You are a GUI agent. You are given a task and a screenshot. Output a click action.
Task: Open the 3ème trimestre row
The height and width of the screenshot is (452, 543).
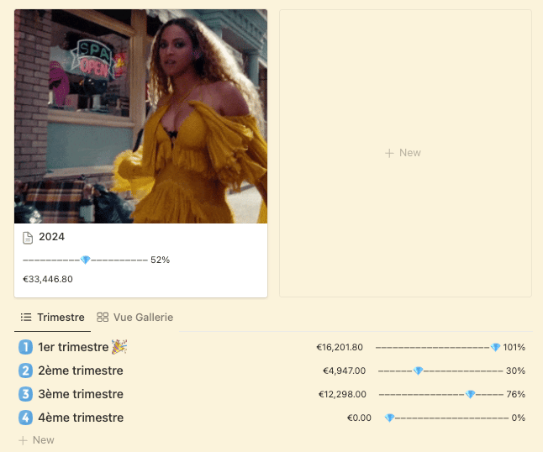tap(273, 394)
